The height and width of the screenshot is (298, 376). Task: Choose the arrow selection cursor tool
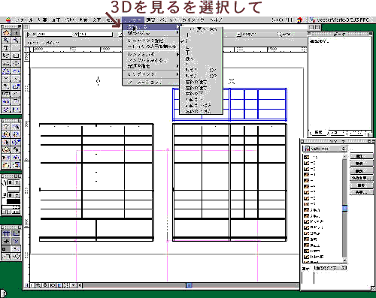(x=16, y=32)
